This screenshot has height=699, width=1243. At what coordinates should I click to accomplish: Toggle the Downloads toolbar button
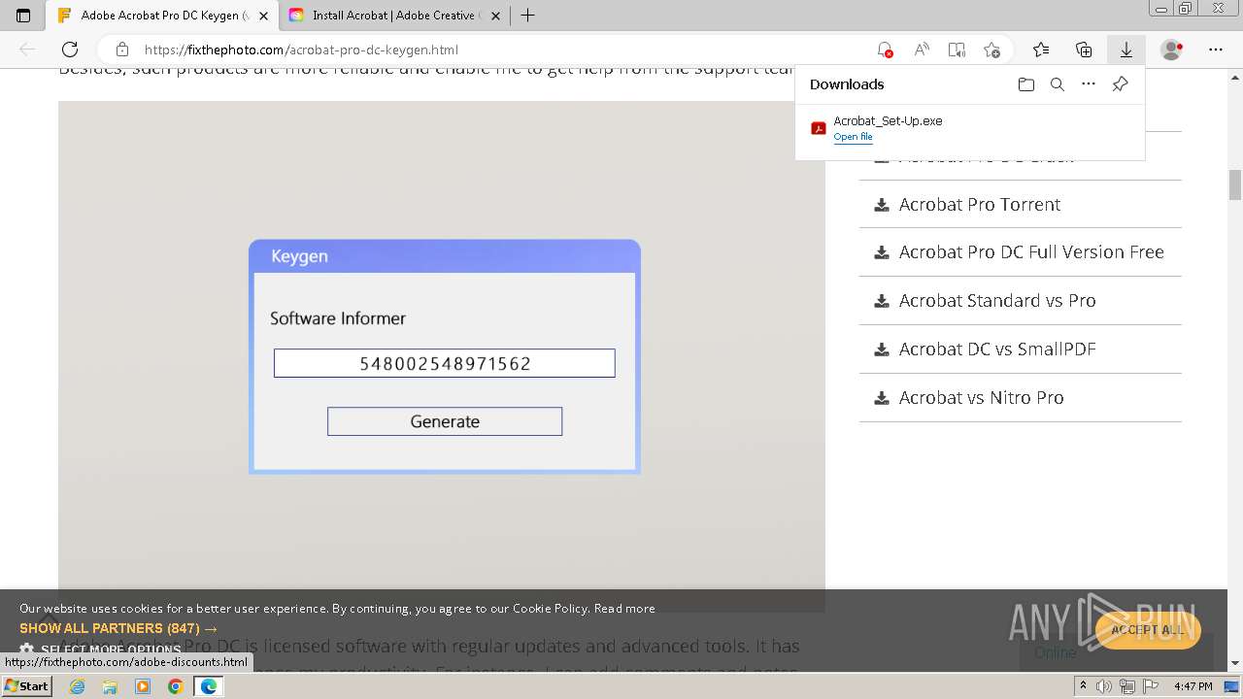1126,50
